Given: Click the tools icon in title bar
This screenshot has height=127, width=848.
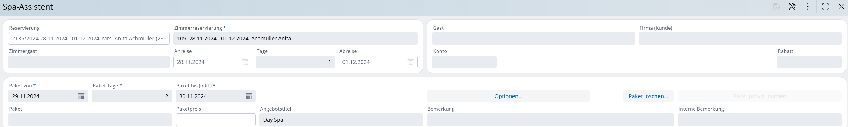Looking at the screenshot, I should [x=792, y=7].
